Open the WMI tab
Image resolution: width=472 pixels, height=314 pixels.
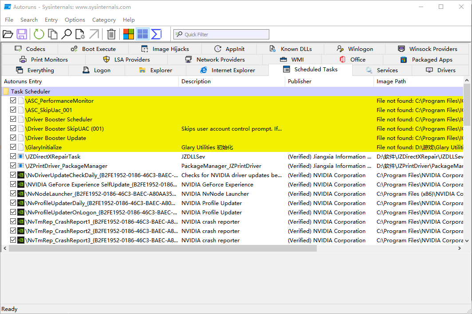click(x=292, y=59)
